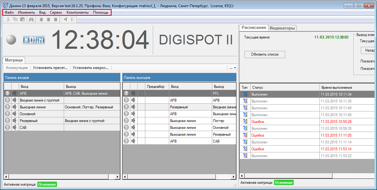Click the speaker icon in the PFL output row
The height and width of the screenshot is (190, 377).
(x=133, y=93)
